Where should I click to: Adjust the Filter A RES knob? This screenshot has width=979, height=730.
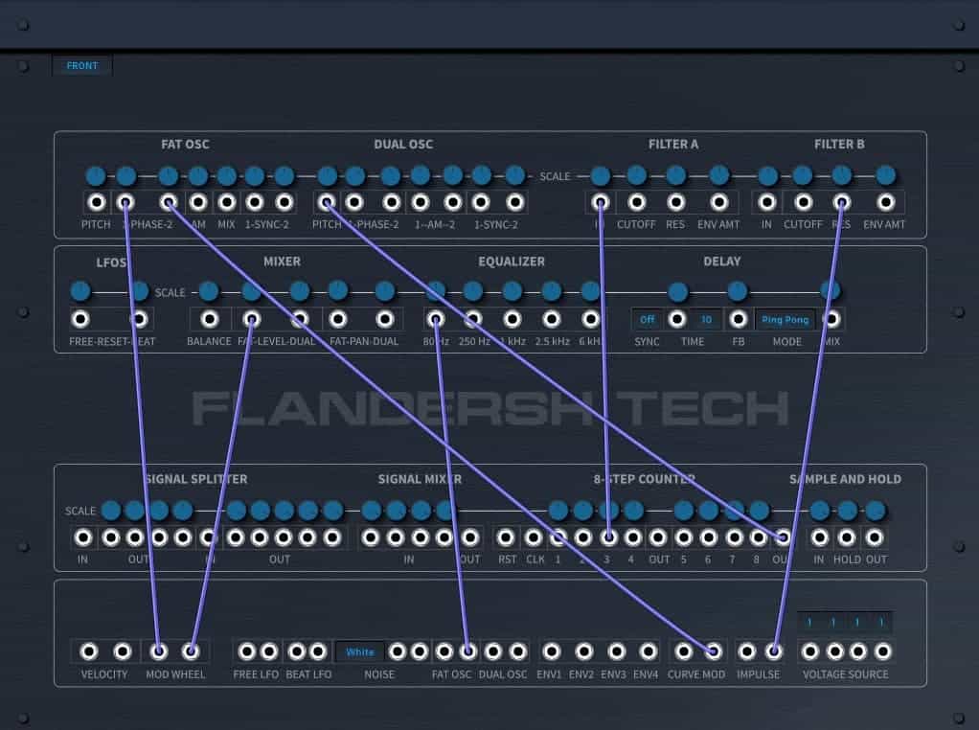tap(675, 175)
